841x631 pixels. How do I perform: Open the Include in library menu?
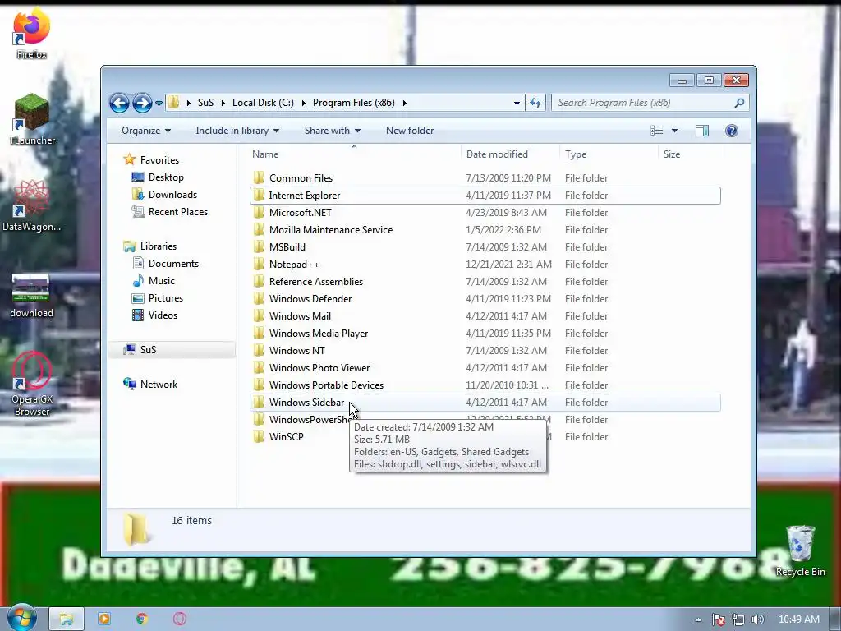pyautogui.click(x=237, y=131)
